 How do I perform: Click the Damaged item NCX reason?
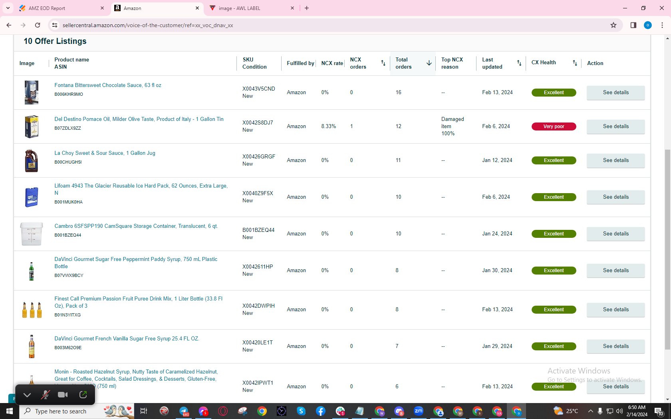point(453,126)
